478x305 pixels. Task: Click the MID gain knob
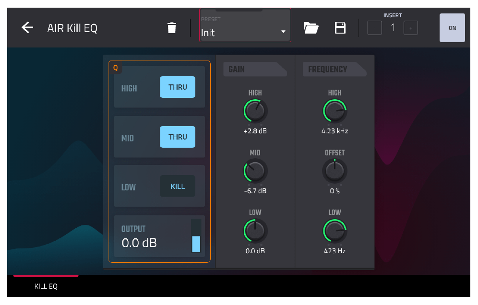(255, 171)
